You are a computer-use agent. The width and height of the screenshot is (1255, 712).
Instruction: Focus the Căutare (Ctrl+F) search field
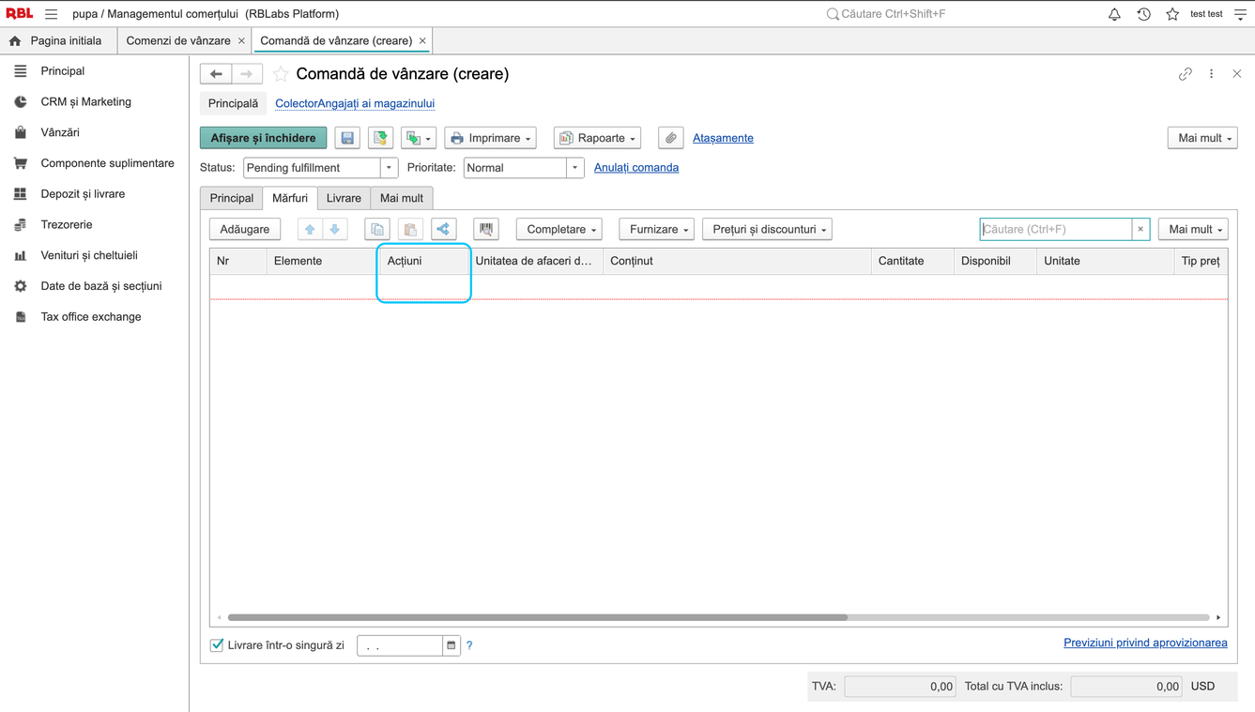pyautogui.click(x=1056, y=229)
